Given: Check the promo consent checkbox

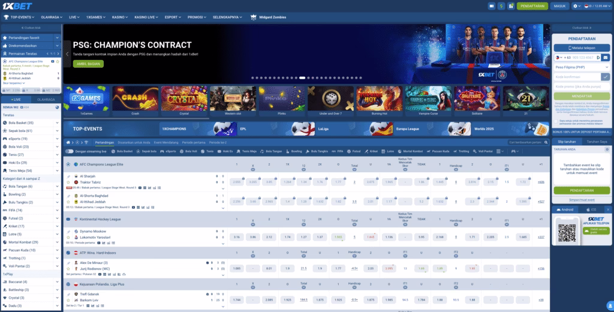Looking at the screenshot, I should click(556, 121).
